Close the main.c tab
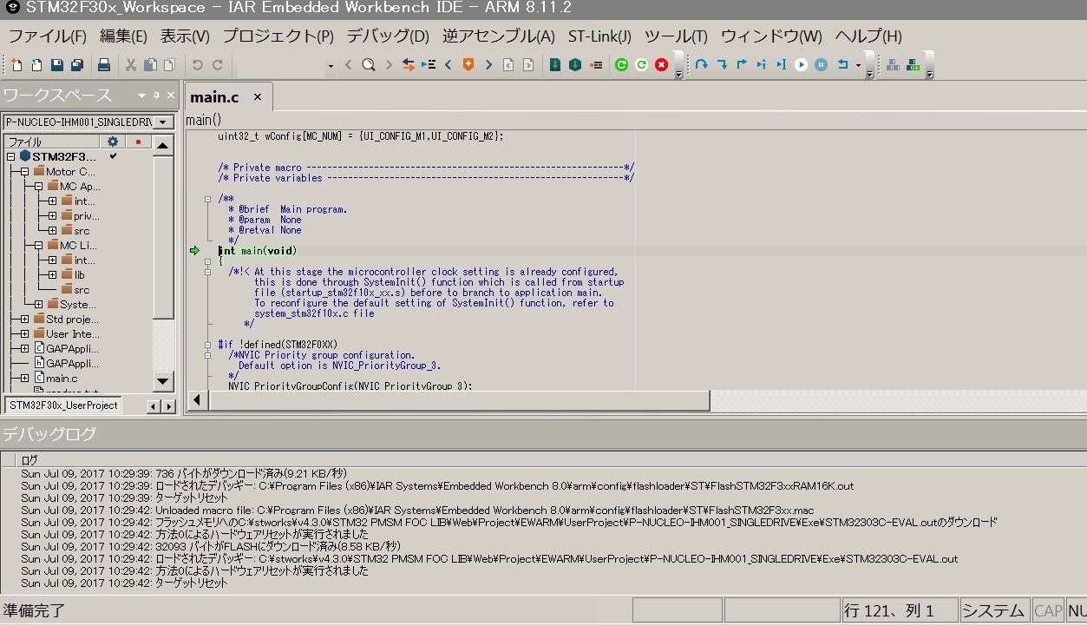The width and height of the screenshot is (1087, 626). point(258,97)
